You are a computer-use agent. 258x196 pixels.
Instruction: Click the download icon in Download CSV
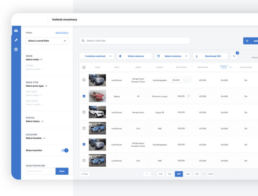pos(197,56)
